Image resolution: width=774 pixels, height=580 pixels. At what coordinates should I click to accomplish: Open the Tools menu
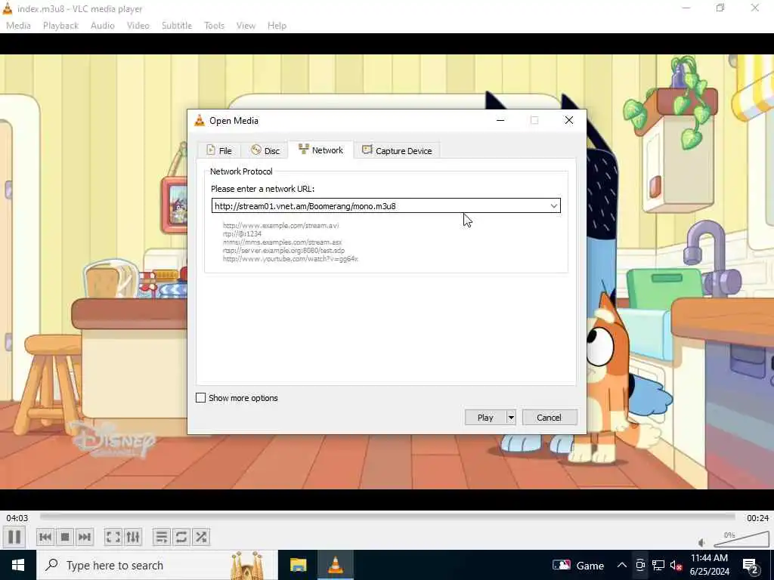(x=214, y=26)
